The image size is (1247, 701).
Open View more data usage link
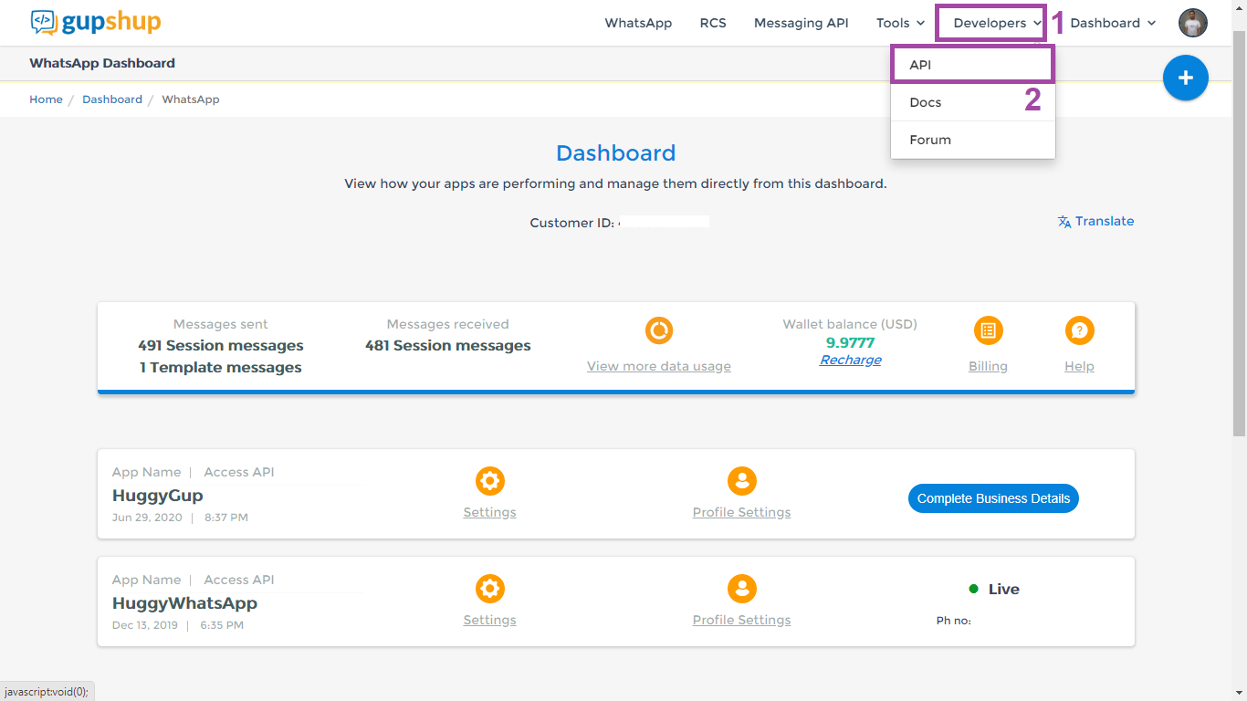coord(659,366)
